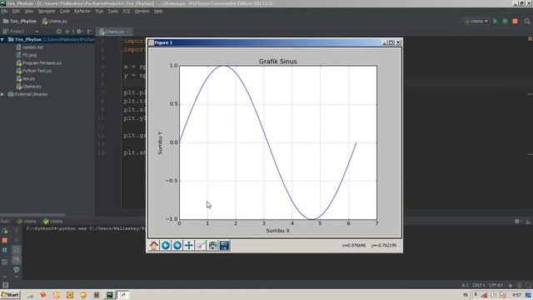This screenshot has width=533, height=300.
Task: Select tes.py in the project tree
Action: coord(26,78)
